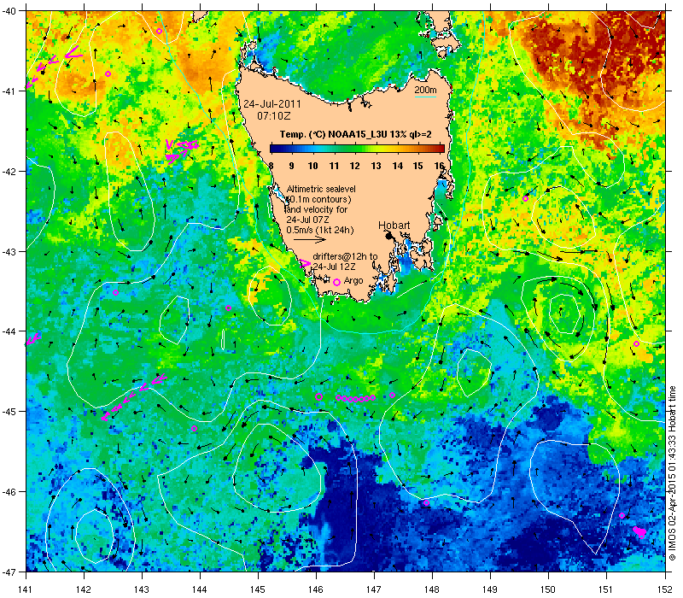Click the 0.5m/s velocity scale arrow
This screenshot has height=598, width=683.
309,239
